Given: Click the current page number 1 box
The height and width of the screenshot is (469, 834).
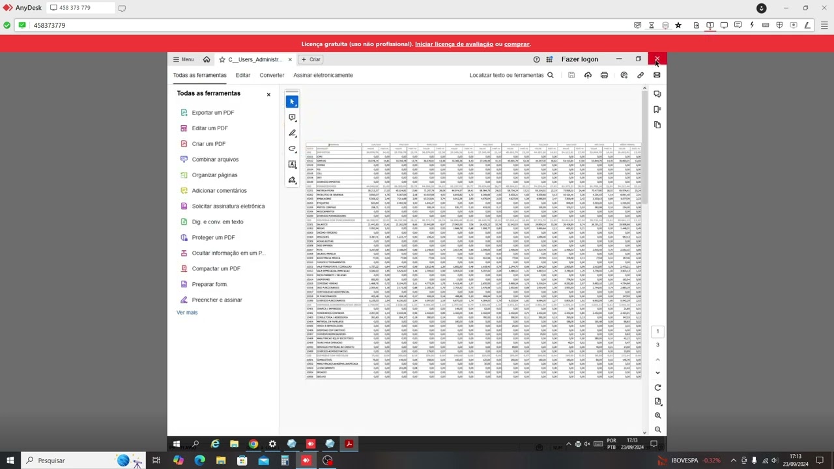Looking at the screenshot, I should pos(657,332).
